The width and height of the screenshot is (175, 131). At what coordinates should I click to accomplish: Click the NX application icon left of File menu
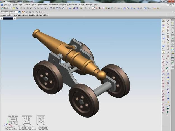coord(2,4)
